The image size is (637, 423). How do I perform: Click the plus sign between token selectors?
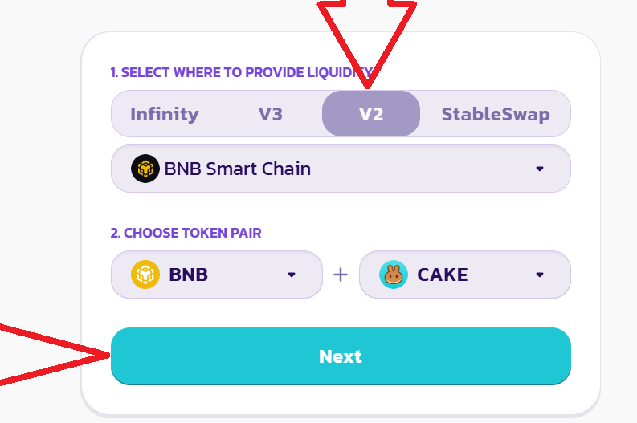coord(341,275)
